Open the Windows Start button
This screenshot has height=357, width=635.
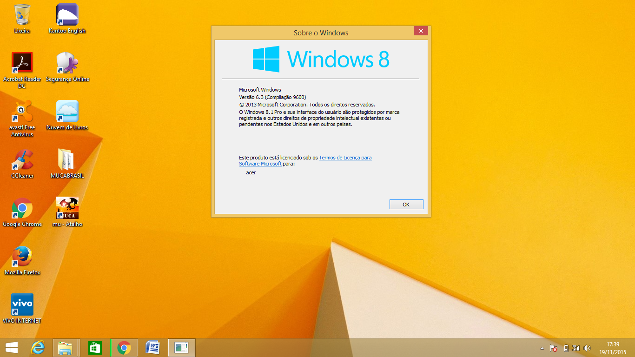tap(12, 347)
